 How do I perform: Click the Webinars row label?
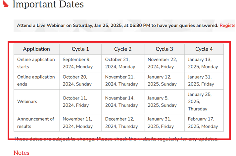pos(27,102)
